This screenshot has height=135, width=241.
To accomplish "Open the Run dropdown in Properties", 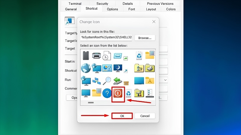I will 165,80.
